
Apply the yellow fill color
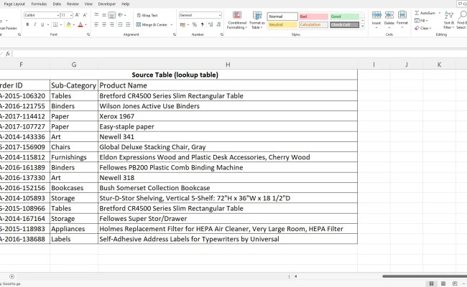click(x=68, y=24)
